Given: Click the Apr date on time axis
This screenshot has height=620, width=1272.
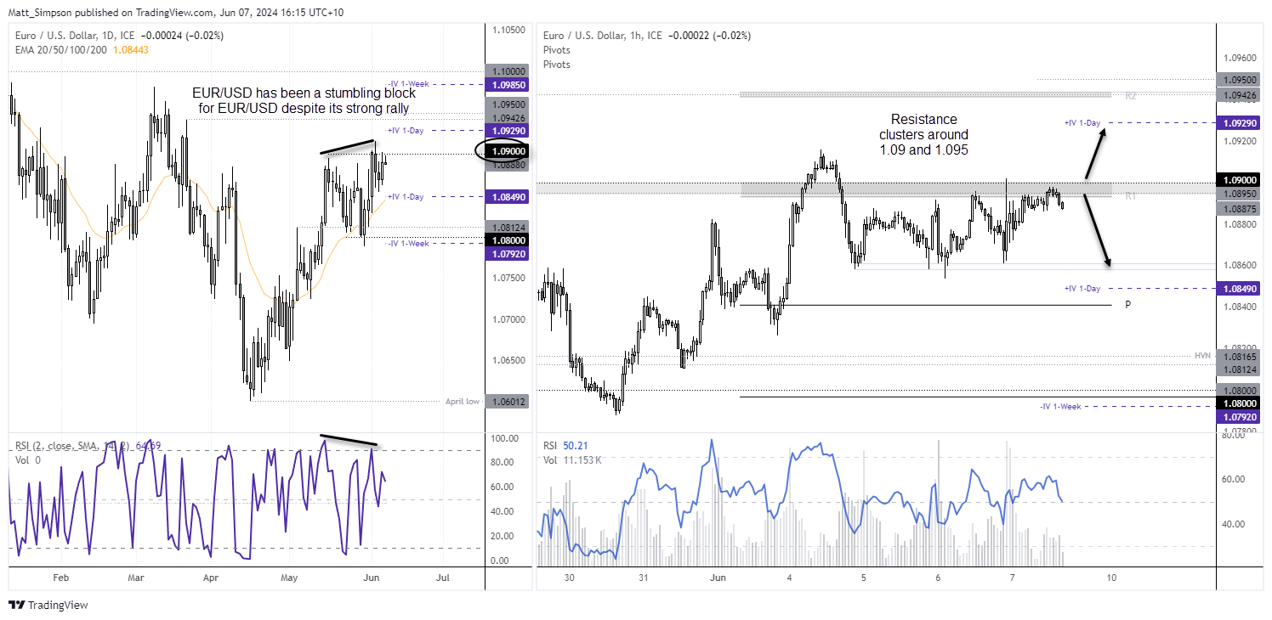Looking at the screenshot, I should coord(212,578).
